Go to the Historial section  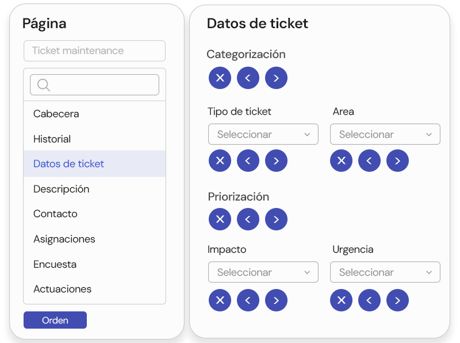[52, 139]
